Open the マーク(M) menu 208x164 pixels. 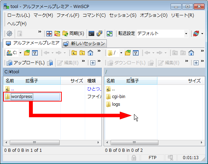click(43, 15)
